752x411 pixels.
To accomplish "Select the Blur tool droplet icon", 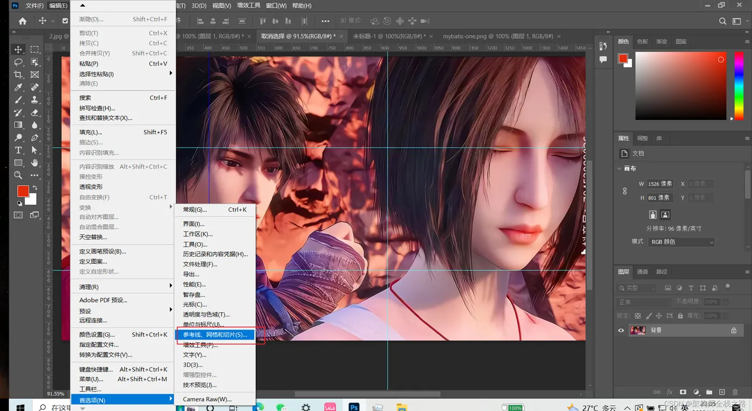I will click(35, 125).
